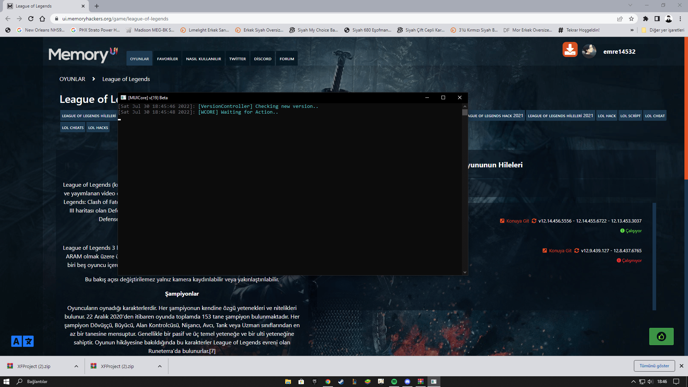Screen dimensions: 688x387
Task: Open a new Chrome tab
Action: coord(97,6)
